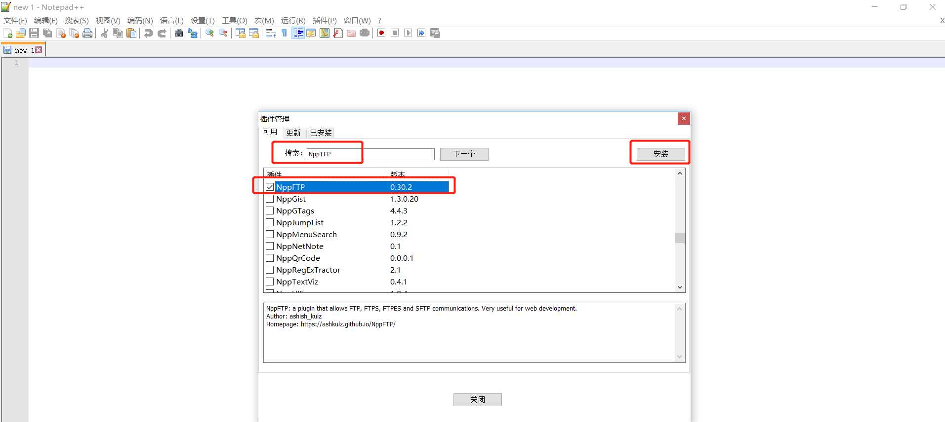The image size is (945, 422).
Task: Click the 安装 install button
Action: (660, 154)
